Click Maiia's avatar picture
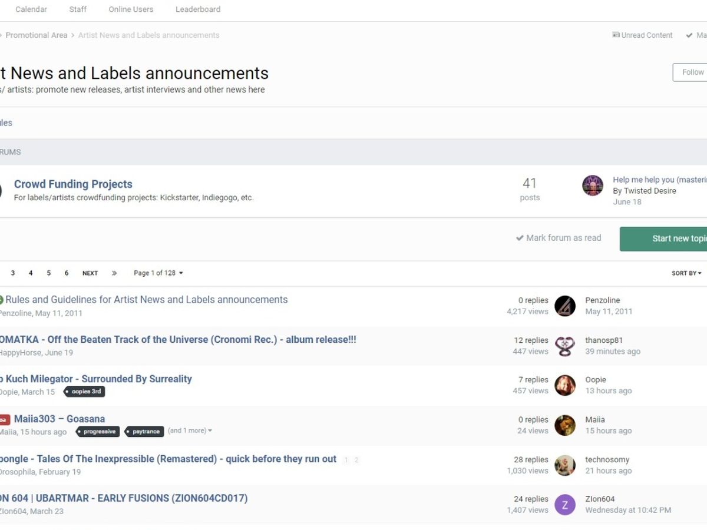The image size is (707, 530). pos(565,425)
